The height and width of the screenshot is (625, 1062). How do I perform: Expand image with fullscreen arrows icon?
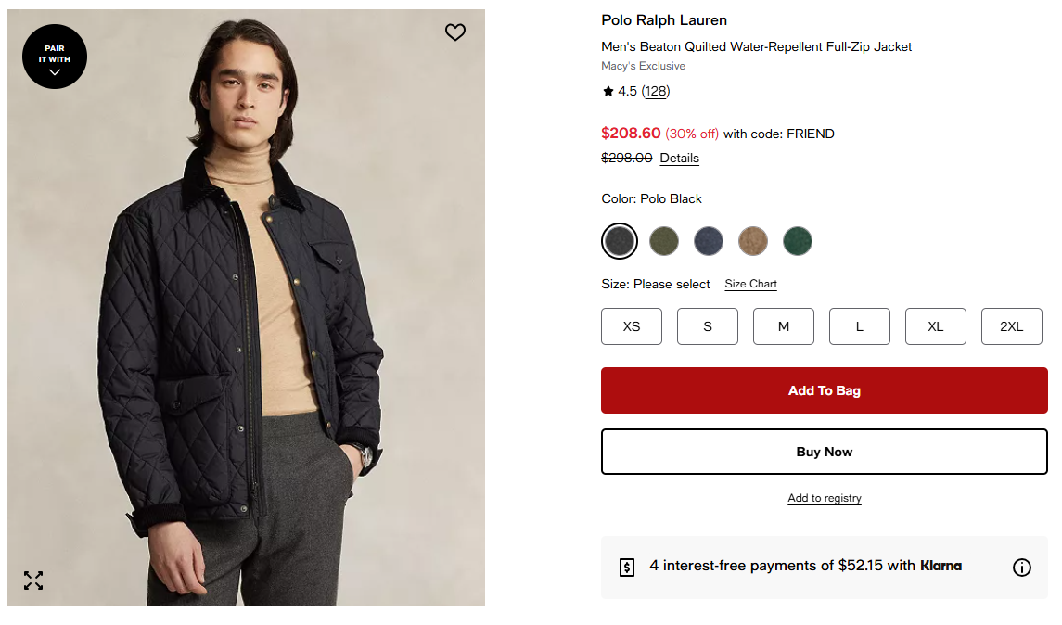[x=33, y=580]
